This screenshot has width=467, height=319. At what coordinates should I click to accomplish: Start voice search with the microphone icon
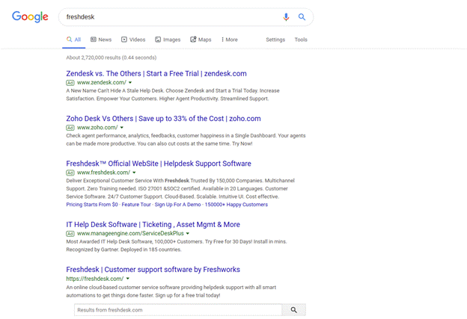(x=286, y=17)
